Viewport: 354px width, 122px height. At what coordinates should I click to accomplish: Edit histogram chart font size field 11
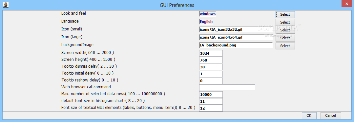[211, 101]
